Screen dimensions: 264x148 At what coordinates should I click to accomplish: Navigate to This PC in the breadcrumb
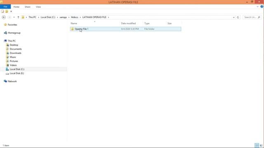click(x=32, y=17)
